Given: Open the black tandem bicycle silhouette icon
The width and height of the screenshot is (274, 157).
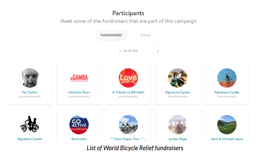Looking at the screenshot, I should point(29,124).
